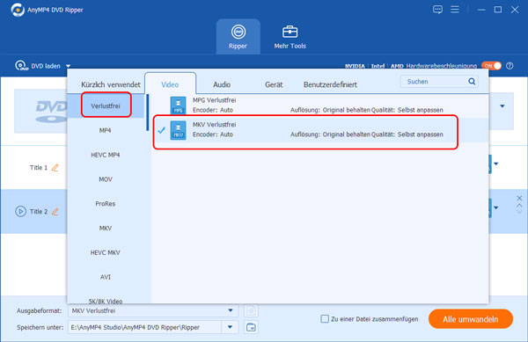Choose the MPG Verlustfrei preset text
Viewport: 528px width, 342px height.
click(214, 100)
